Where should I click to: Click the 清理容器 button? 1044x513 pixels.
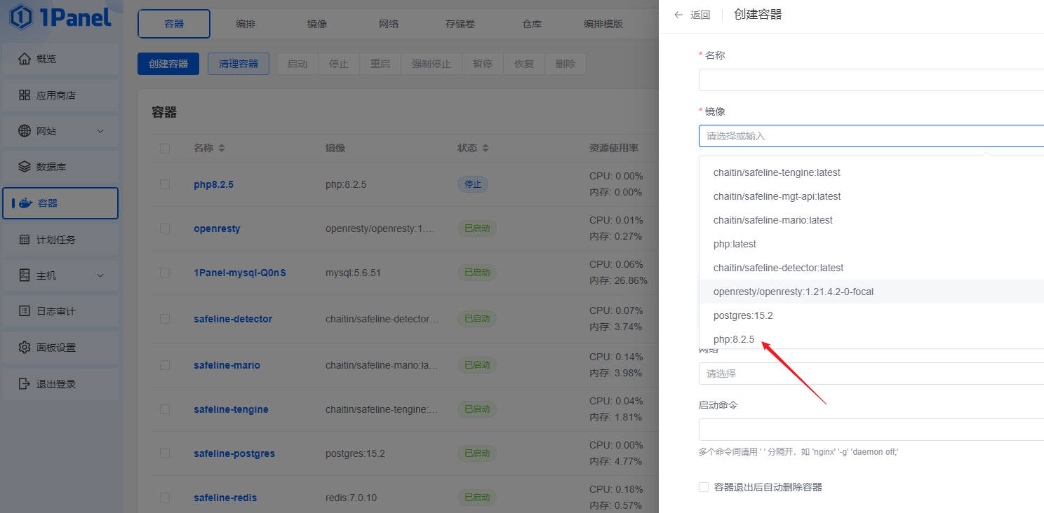pos(239,64)
